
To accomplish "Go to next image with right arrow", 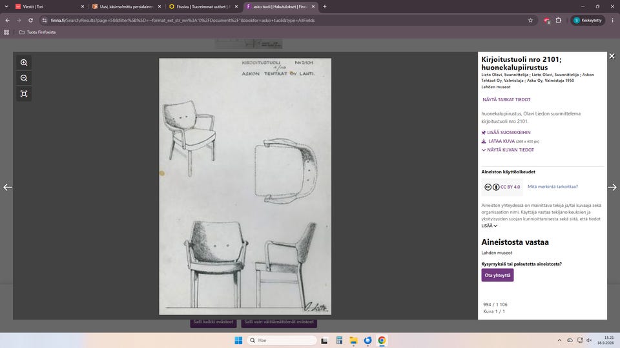I will [x=612, y=187].
